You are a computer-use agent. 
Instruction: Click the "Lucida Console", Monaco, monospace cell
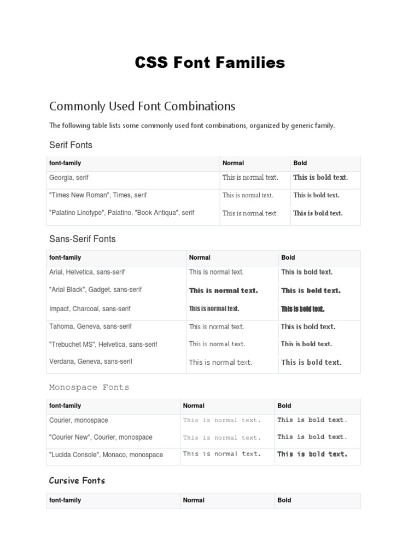(106, 455)
